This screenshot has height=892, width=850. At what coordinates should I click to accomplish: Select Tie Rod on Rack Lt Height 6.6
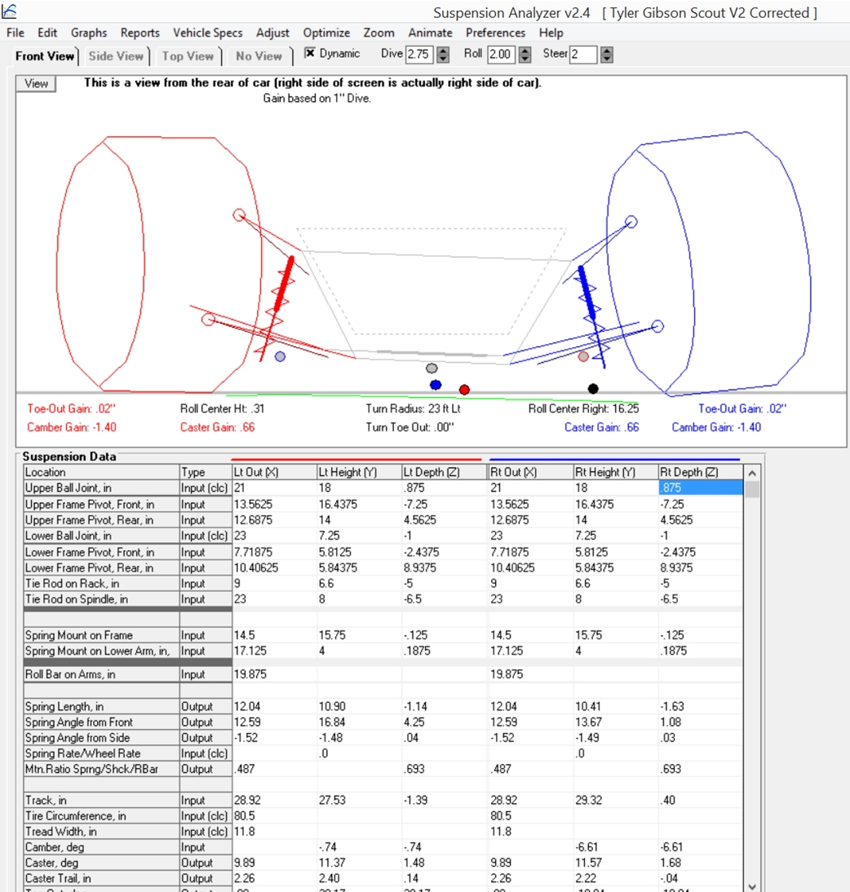359,584
